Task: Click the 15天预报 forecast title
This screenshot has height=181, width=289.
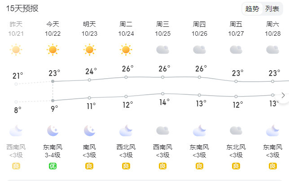Action: click(x=22, y=8)
